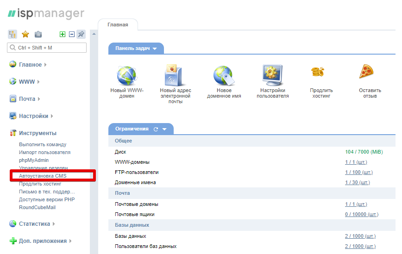This screenshot has height=254, width=402.
Task: Click disk usage 104 / 7000 (MiB)
Action: (364, 152)
